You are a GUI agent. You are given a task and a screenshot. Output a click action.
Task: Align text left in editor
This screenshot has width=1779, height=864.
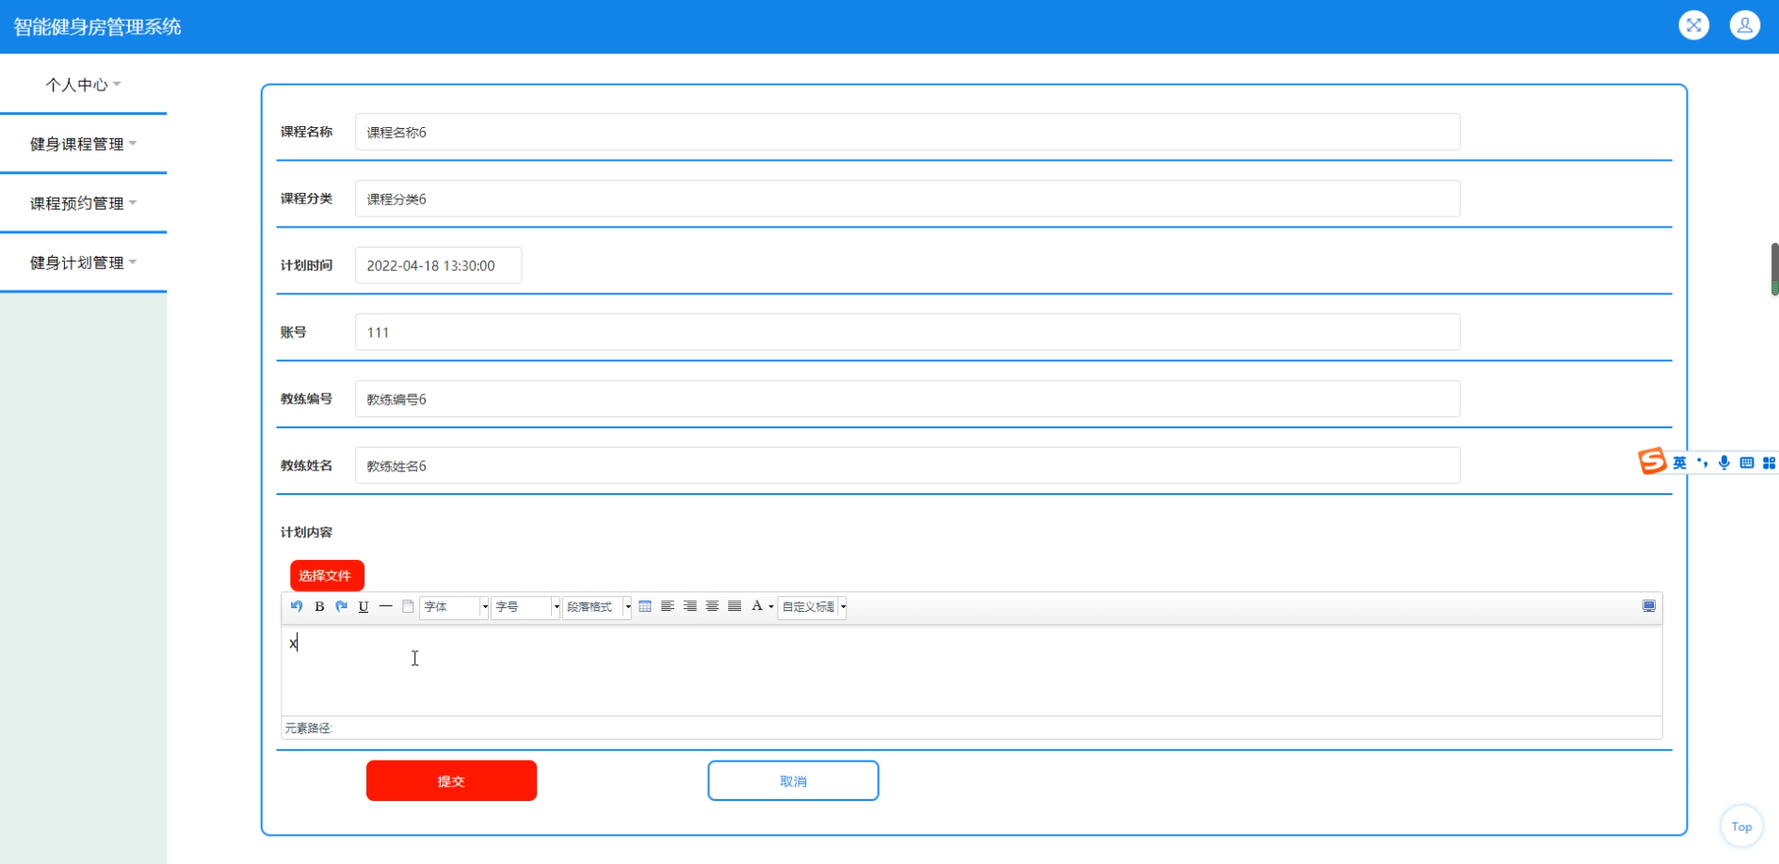[x=668, y=606]
